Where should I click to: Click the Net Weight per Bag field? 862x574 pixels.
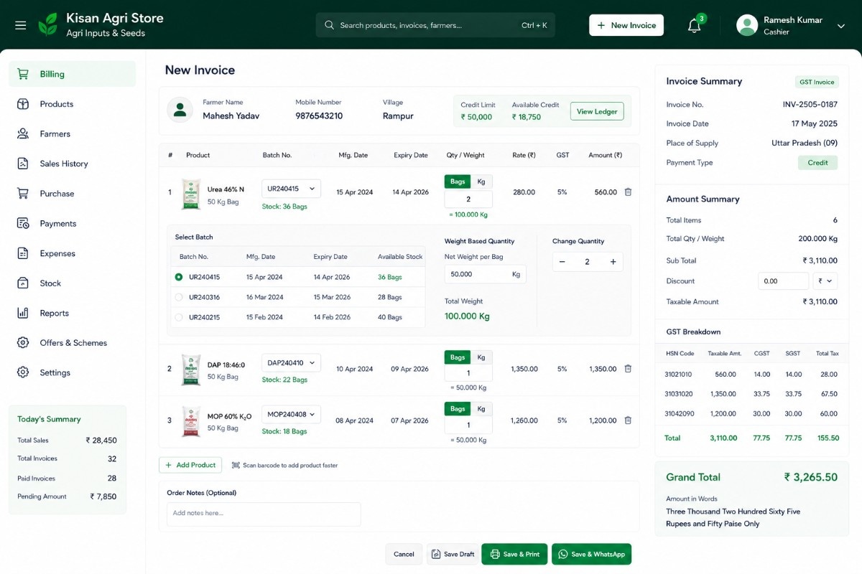coord(485,274)
